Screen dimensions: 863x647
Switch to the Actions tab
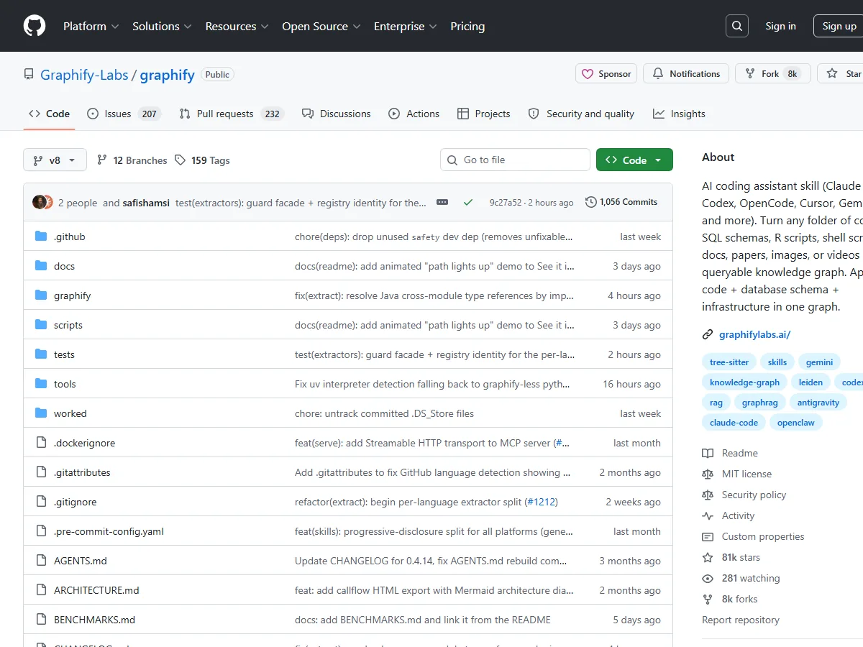(x=414, y=114)
